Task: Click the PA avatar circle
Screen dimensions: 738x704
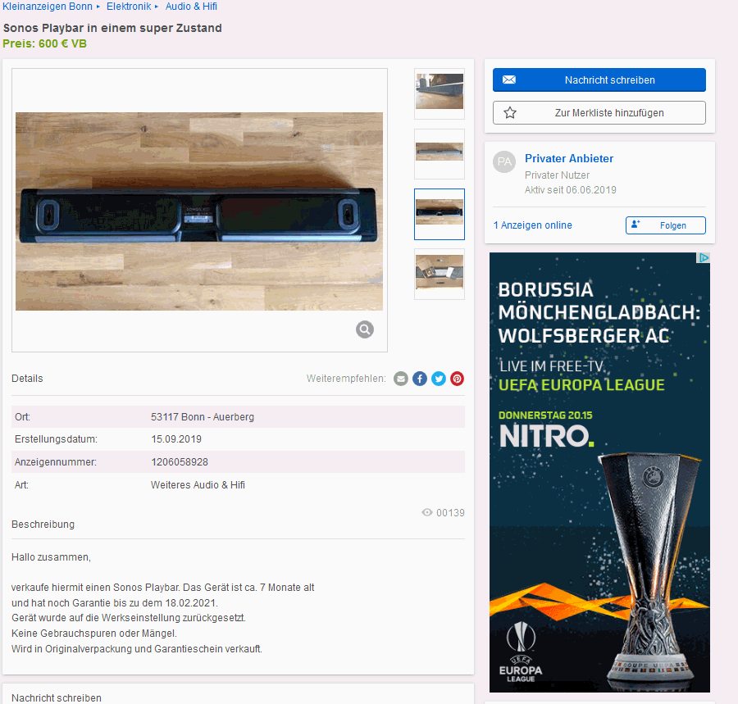Action: (x=504, y=161)
